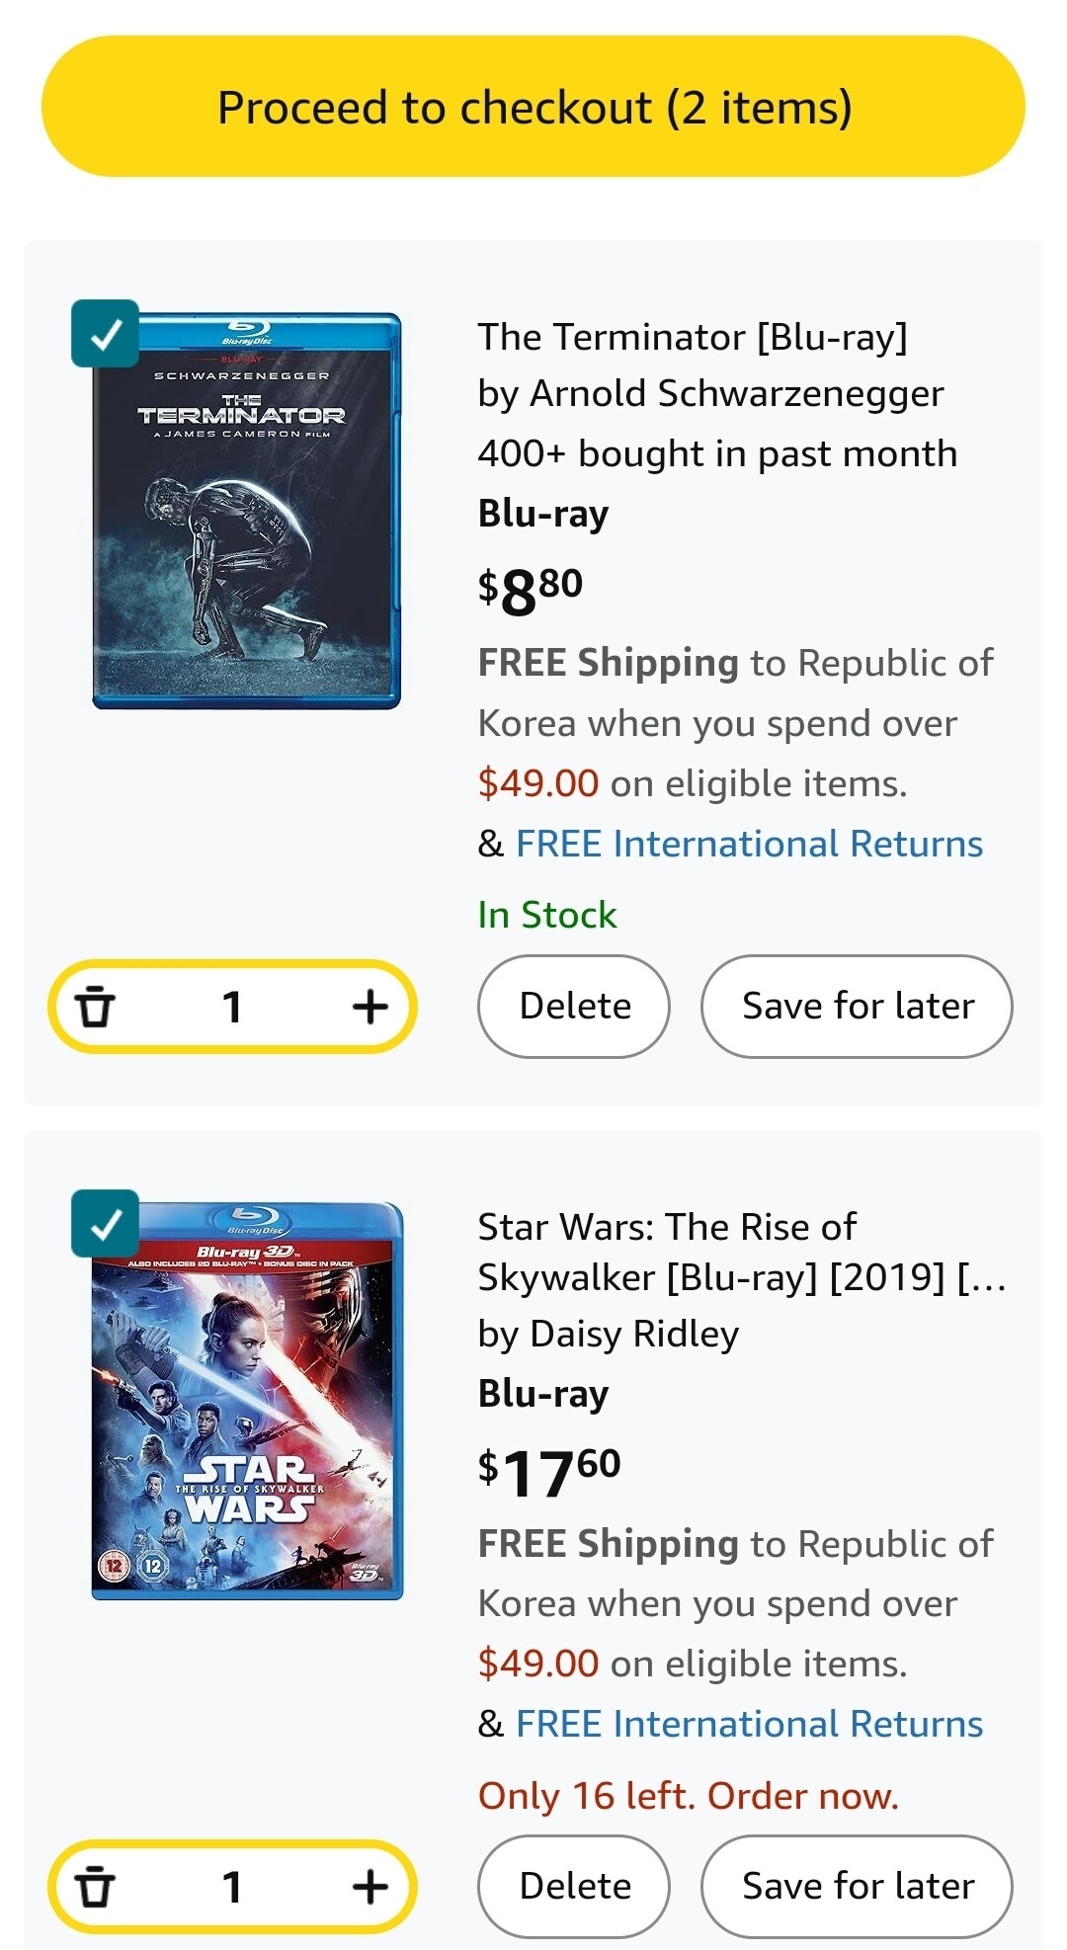Viewport: 1067px width, 1950px height.
Task: Click Star Wars quantity number 1
Action: click(x=232, y=1887)
